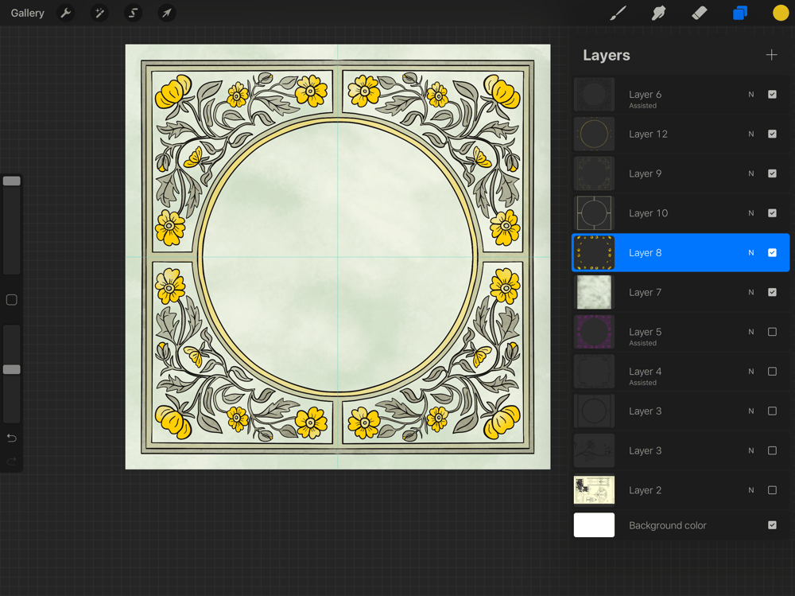
Task: Hide Layer 7 via its checkbox
Action: (772, 292)
